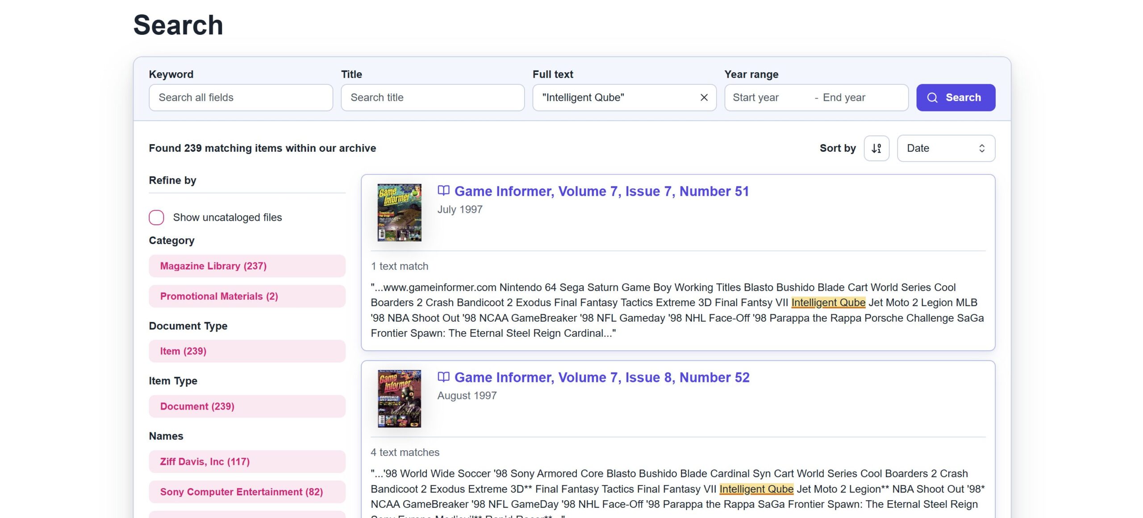Toggle the sort direction arrows icon
The width and height of the screenshot is (1143, 518).
click(x=876, y=148)
